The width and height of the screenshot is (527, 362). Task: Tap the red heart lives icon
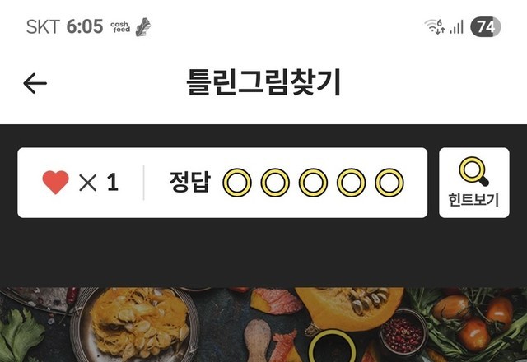[x=55, y=183]
